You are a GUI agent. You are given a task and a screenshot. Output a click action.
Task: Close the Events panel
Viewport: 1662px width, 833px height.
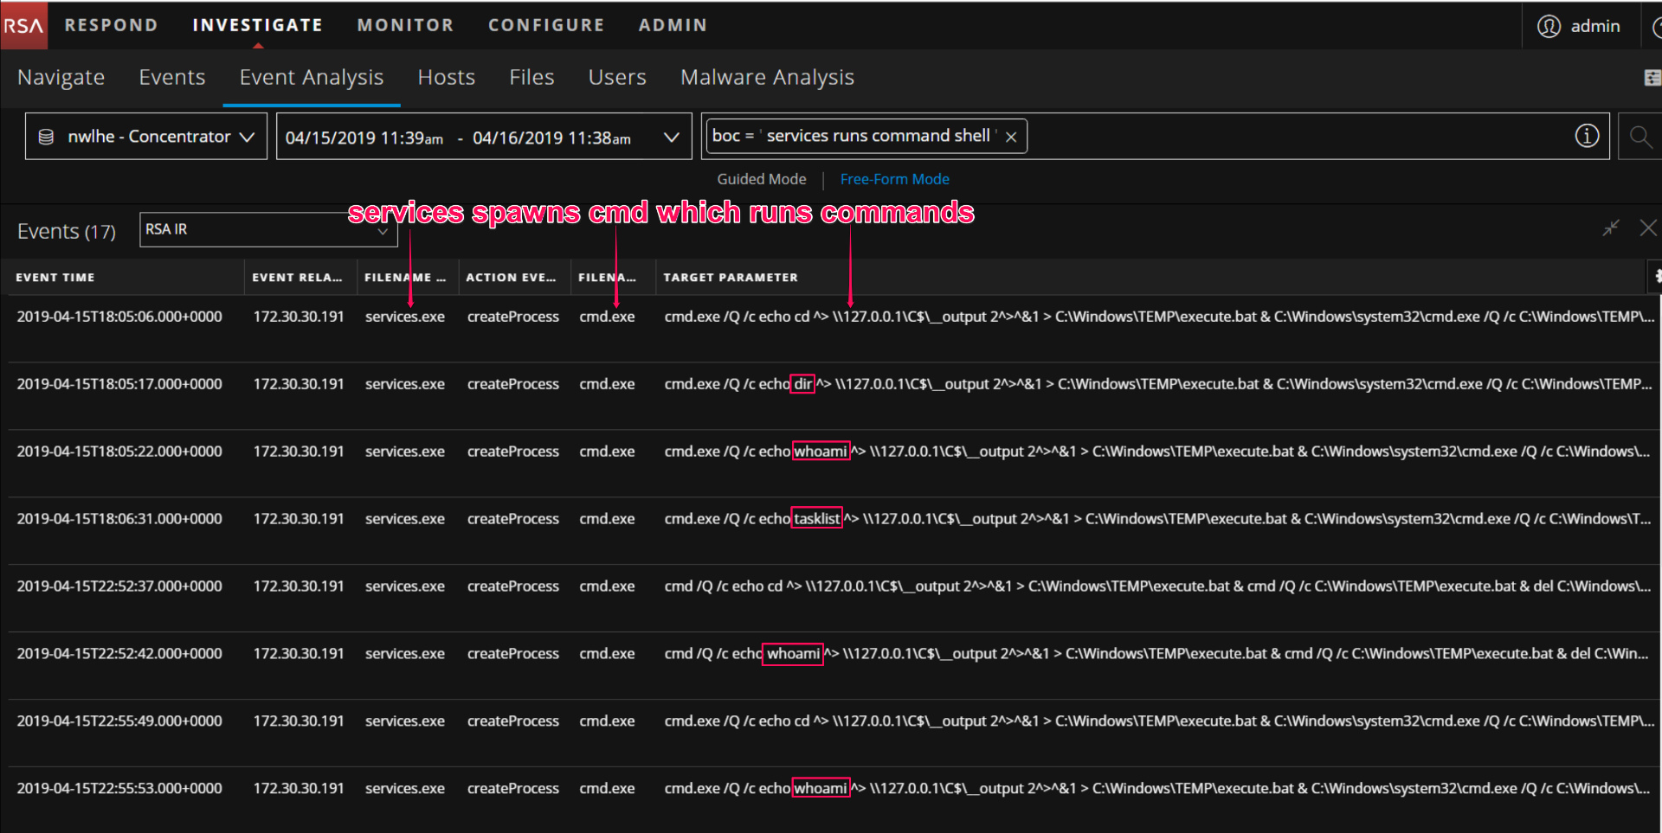coord(1647,228)
